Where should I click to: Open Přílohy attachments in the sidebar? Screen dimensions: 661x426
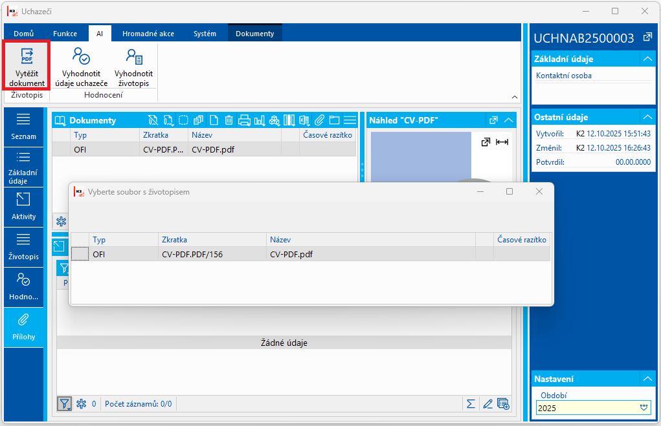pos(23,328)
